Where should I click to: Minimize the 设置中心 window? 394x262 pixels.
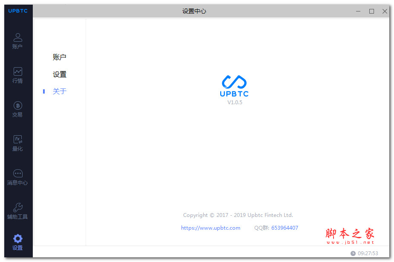point(358,11)
